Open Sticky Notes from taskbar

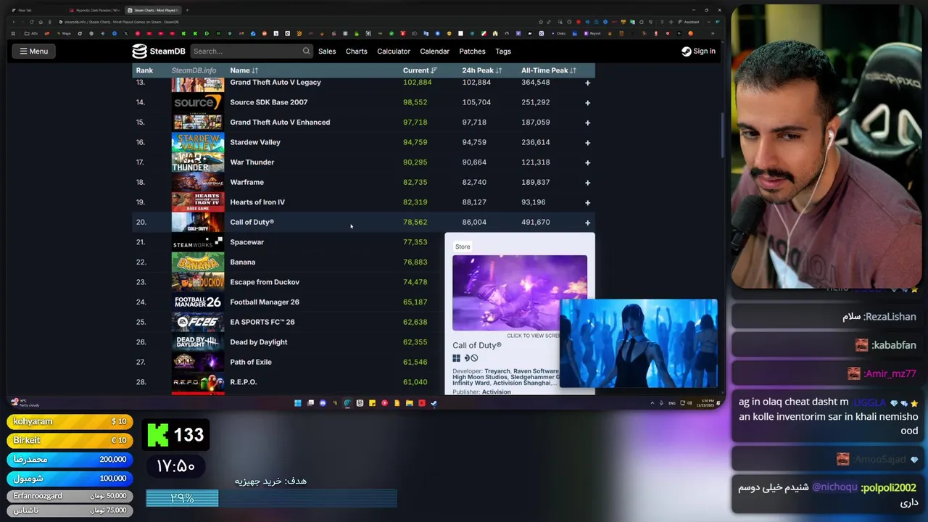(x=372, y=403)
